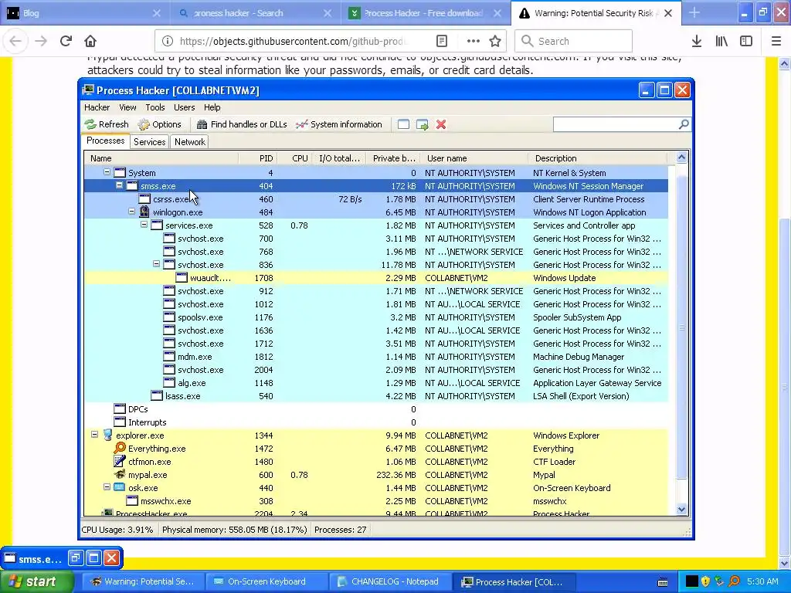The image size is (791, 593).
Task: Switch to the Services tab
Action: point(149,142)
